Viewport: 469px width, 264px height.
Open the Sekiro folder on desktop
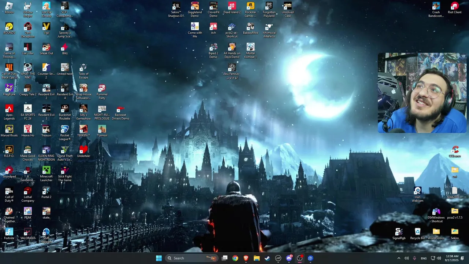[455, 234]
